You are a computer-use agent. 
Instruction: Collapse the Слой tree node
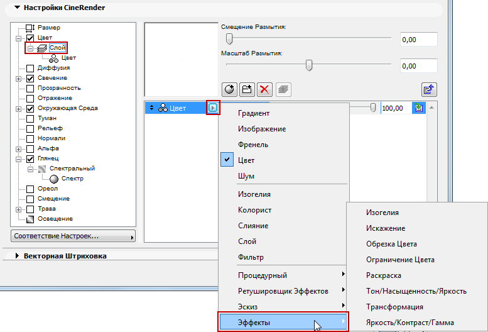31,48
